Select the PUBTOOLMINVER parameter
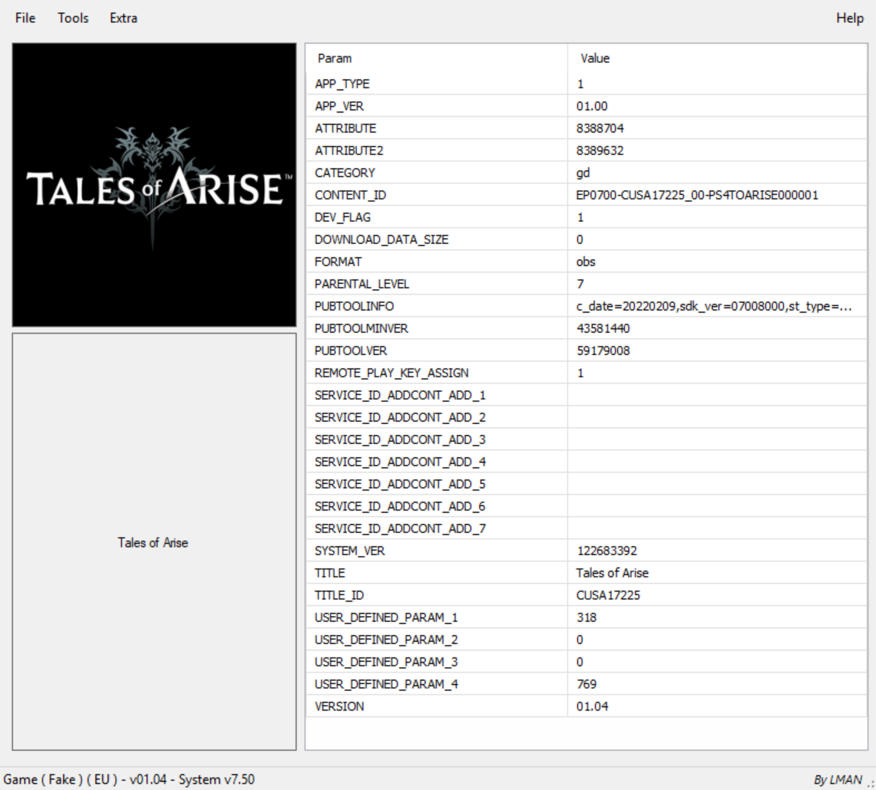Screen dimensions: 876x790 361,328
